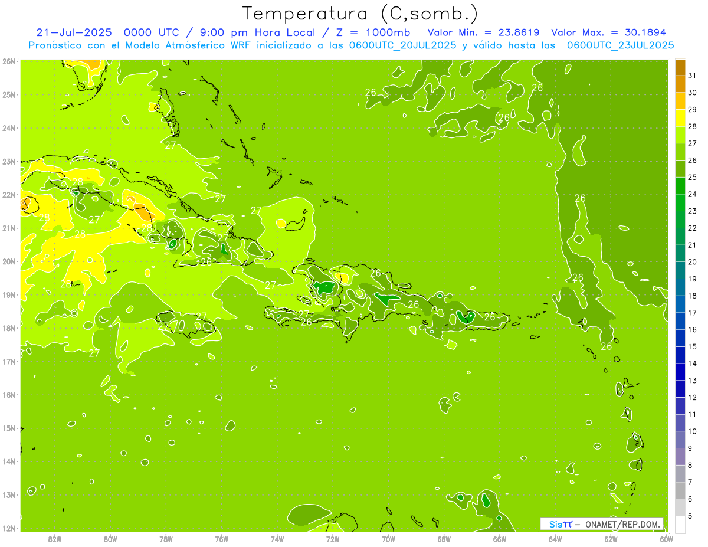
Task: Click the longitude axis label 78W
Action: point(166,538)
